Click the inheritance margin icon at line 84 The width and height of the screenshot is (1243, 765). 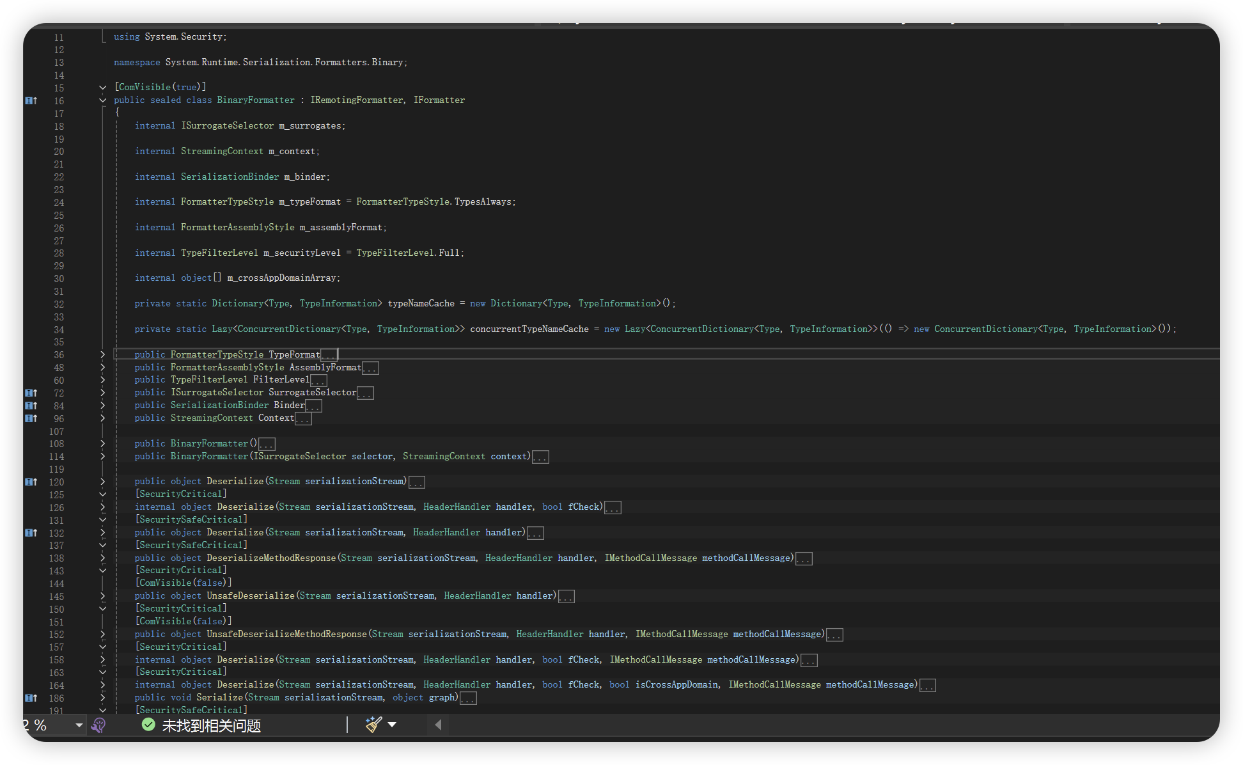point(31,406)
